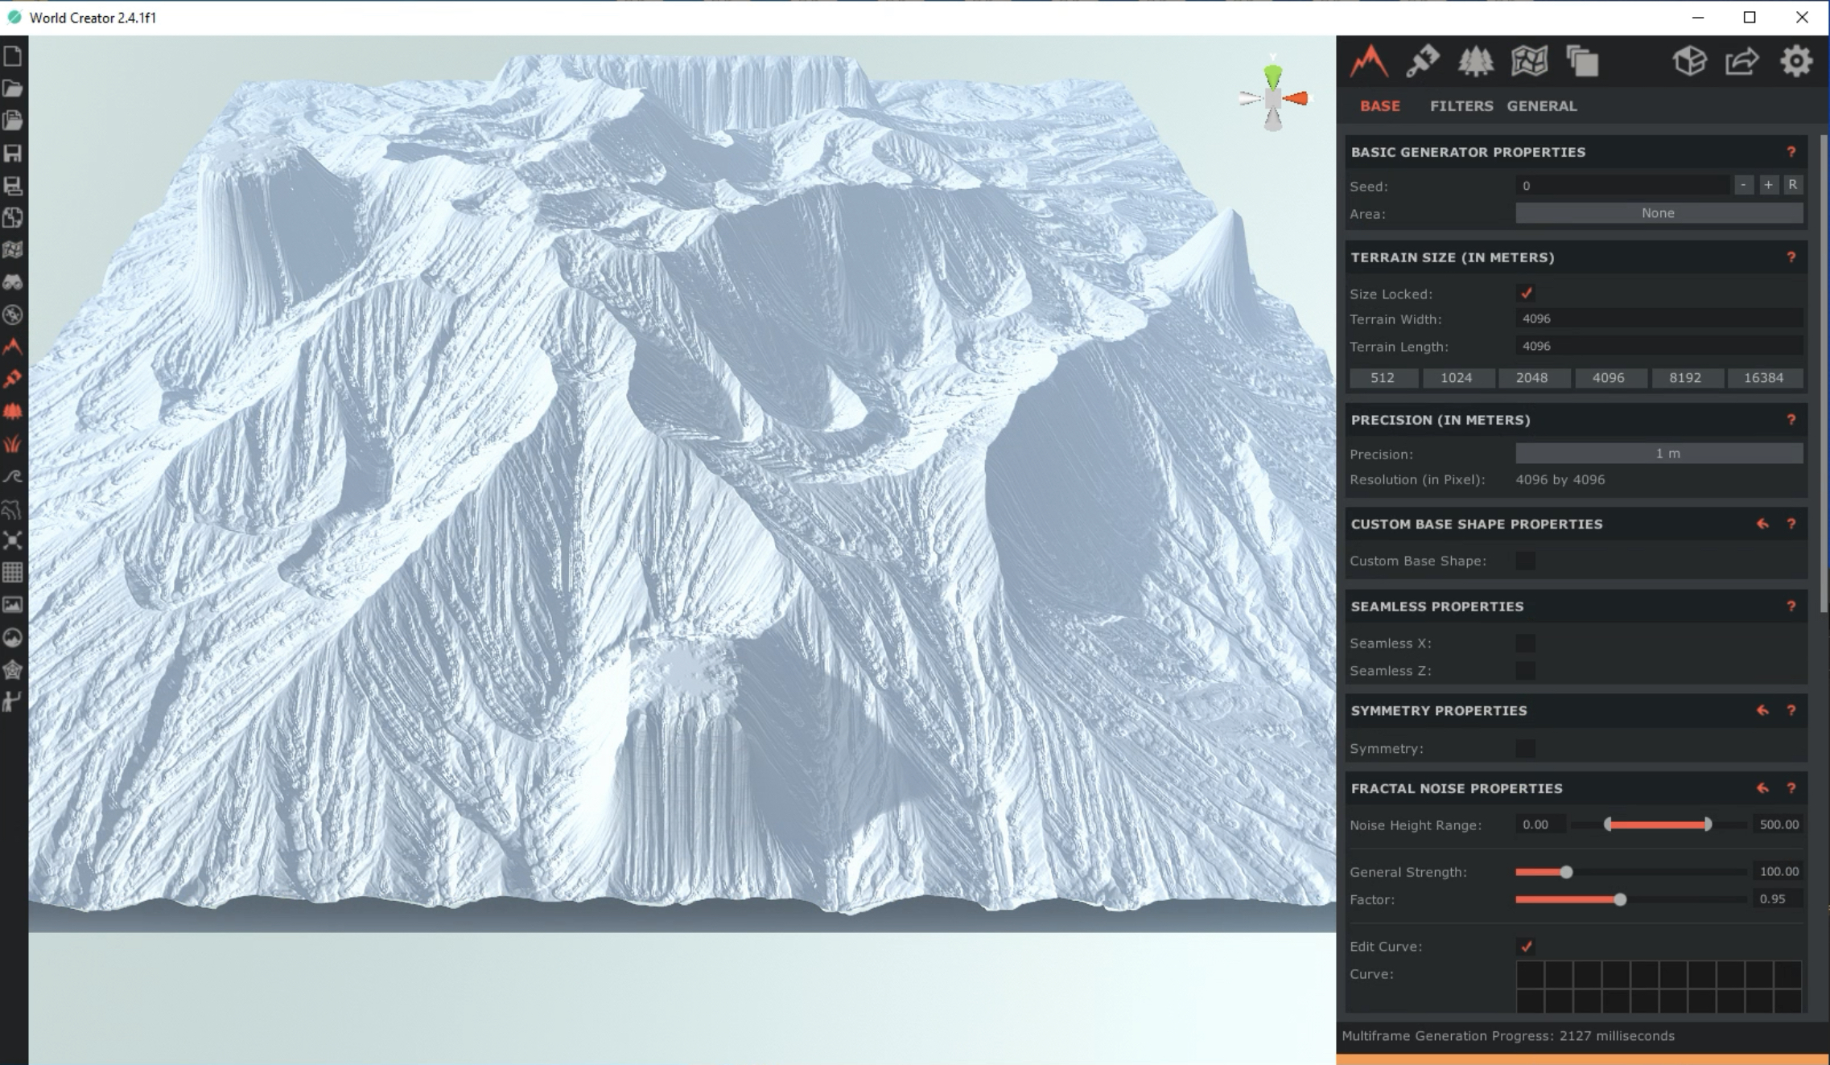Open the Precision 1 m dropdown

[1659, 454]
